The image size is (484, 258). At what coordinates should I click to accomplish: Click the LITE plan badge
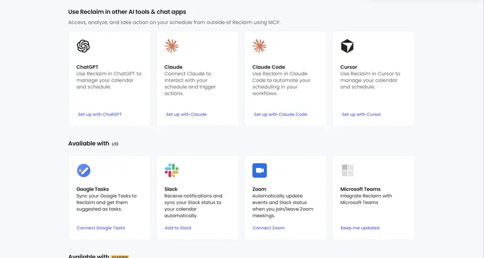(115, 144)
